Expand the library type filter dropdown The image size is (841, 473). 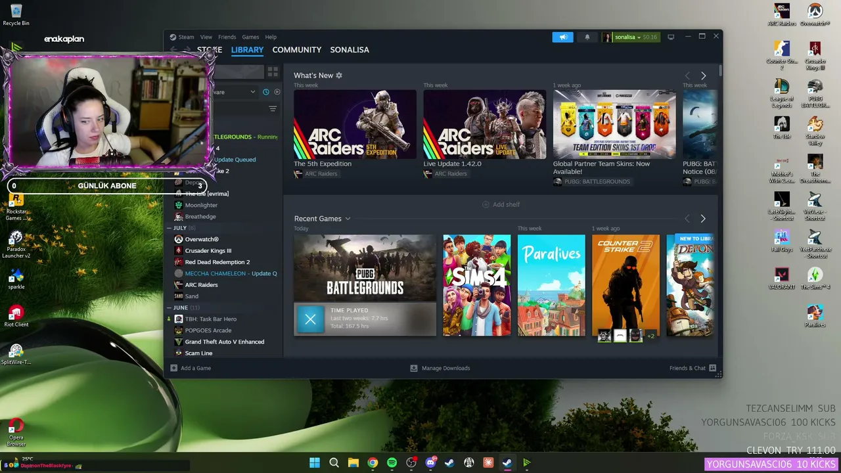[x=253, y=92]
